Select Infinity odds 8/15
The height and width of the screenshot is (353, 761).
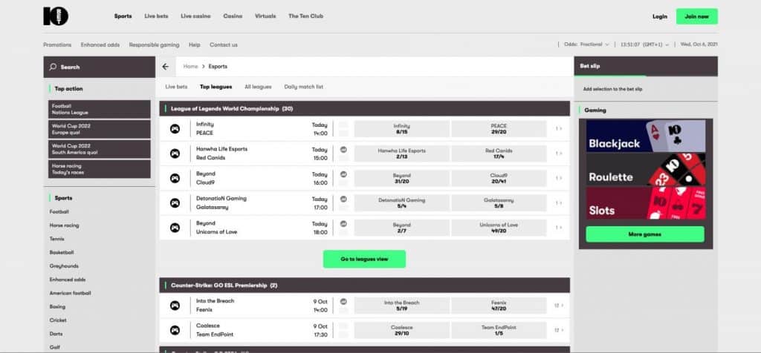point(401,129)
